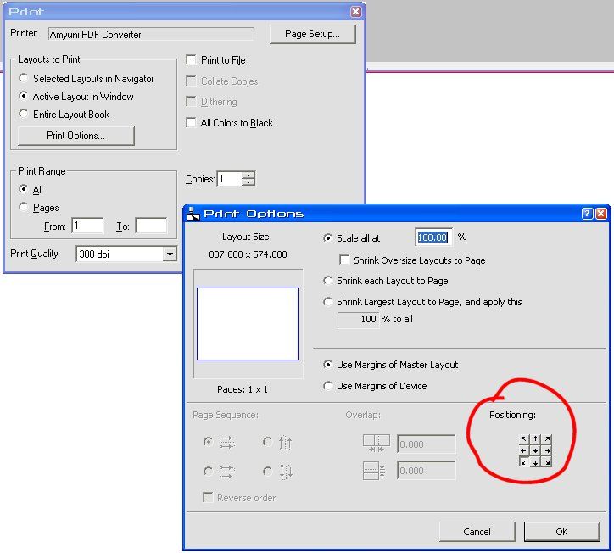Click the Print Options title bar icon

[x=193, y=214]
